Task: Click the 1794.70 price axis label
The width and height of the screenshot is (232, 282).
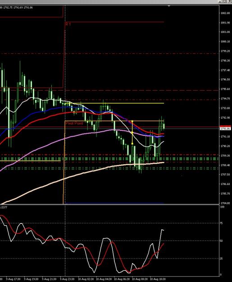Action: 225,98
